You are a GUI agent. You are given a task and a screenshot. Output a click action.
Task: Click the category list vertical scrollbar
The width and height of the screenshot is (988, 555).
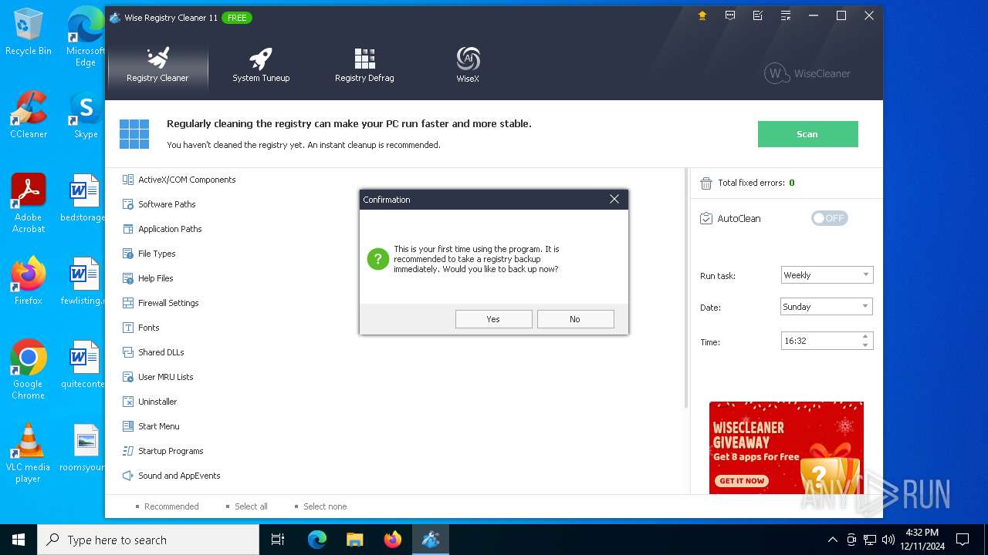coord(685,289)
